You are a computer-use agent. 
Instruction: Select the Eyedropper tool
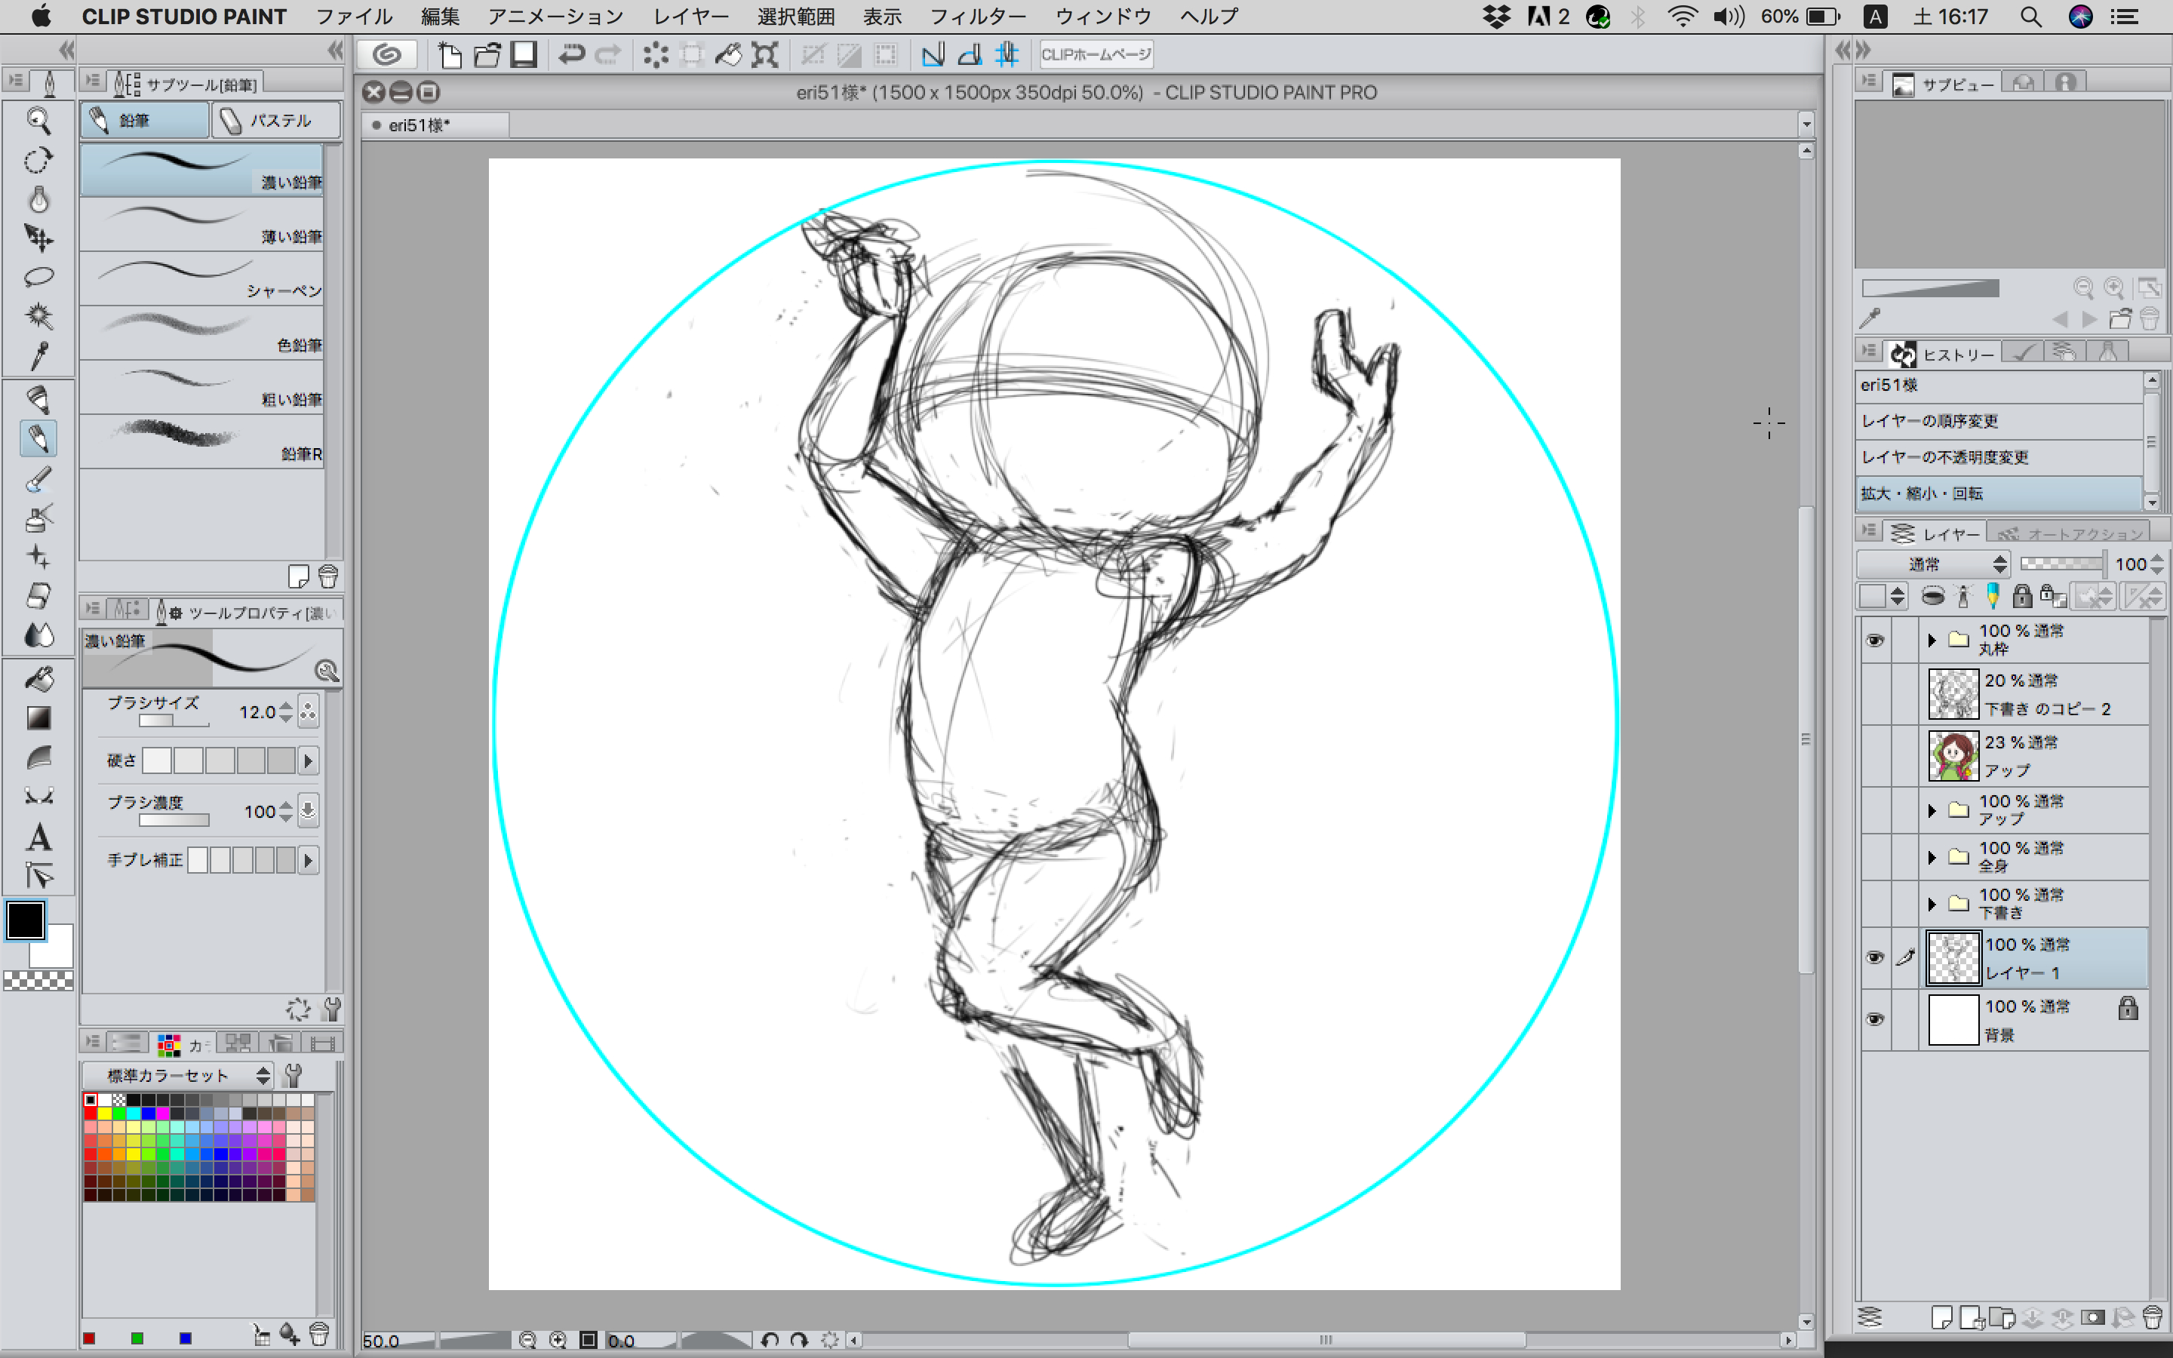(38, 357)
